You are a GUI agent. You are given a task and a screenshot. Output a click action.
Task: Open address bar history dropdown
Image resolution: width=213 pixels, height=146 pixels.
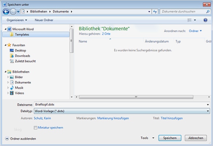pyautogui.click(x=149, y=12)
